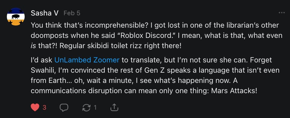Click the like count number 3
The width and height of the screenshot is (290, 118).
(x=44, y=107)
